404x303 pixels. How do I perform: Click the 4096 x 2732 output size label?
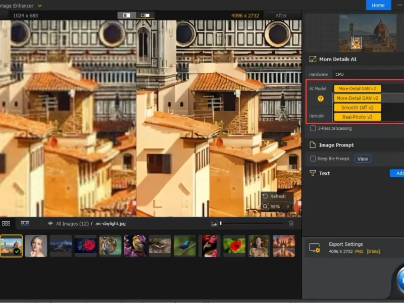tap(245, 16)
